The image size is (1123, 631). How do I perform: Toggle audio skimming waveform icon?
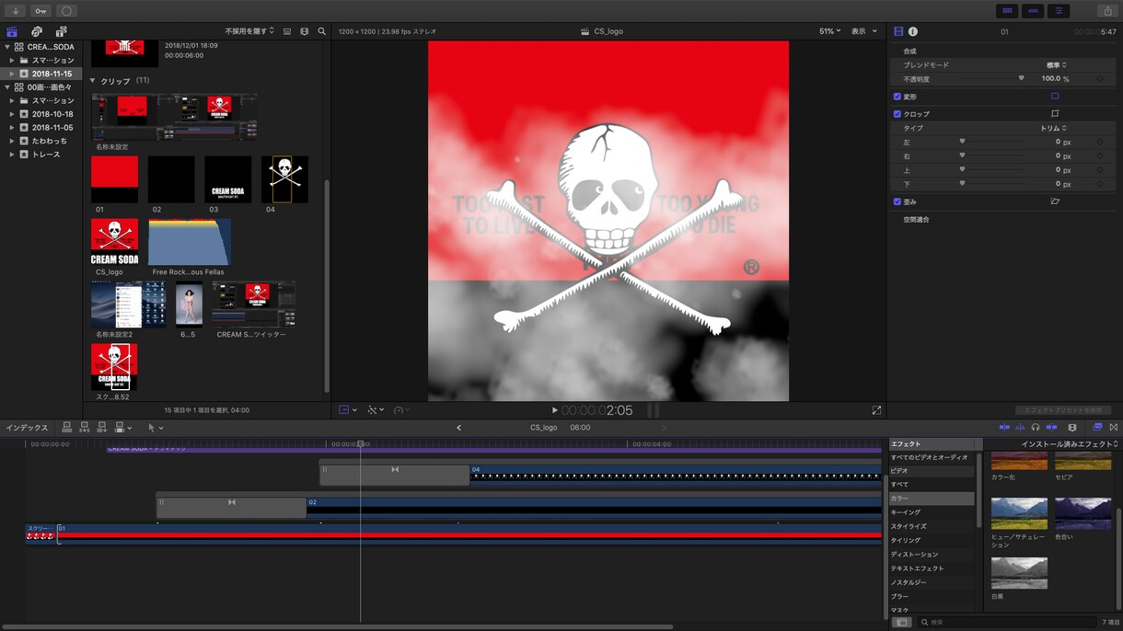[1020, 428]
